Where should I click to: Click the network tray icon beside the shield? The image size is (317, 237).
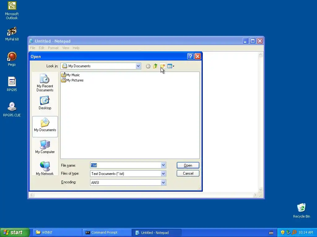pos(288,232)
